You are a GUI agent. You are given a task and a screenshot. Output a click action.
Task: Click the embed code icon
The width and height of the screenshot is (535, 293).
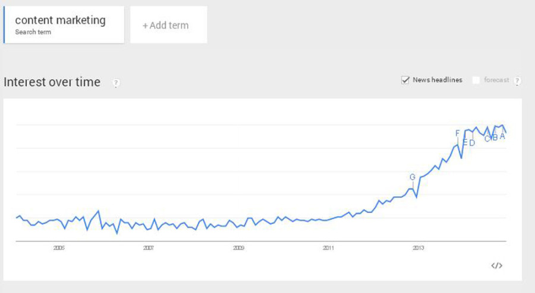pyautogui.click(x=497, y=265)
